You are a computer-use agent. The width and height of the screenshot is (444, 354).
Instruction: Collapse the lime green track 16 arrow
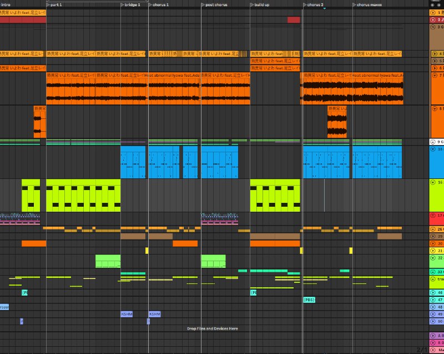pos(433,182)
